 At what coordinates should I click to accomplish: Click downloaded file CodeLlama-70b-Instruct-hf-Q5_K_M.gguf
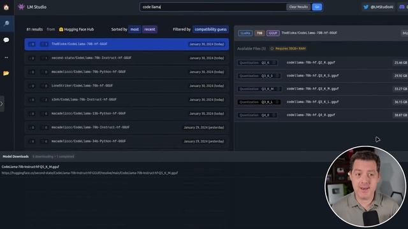coord(31,167)
